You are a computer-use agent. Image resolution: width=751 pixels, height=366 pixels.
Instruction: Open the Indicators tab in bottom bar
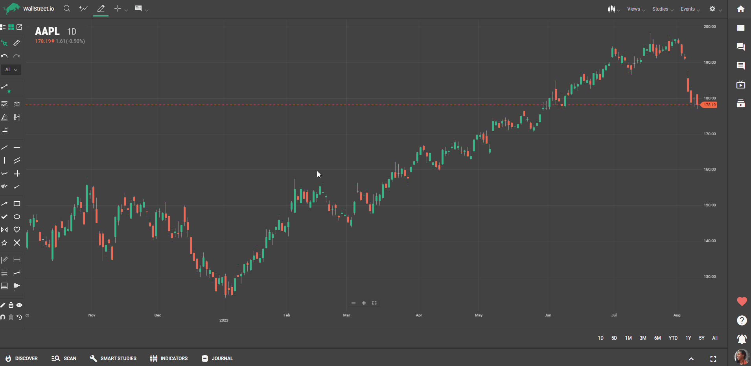tap(169, 359)
